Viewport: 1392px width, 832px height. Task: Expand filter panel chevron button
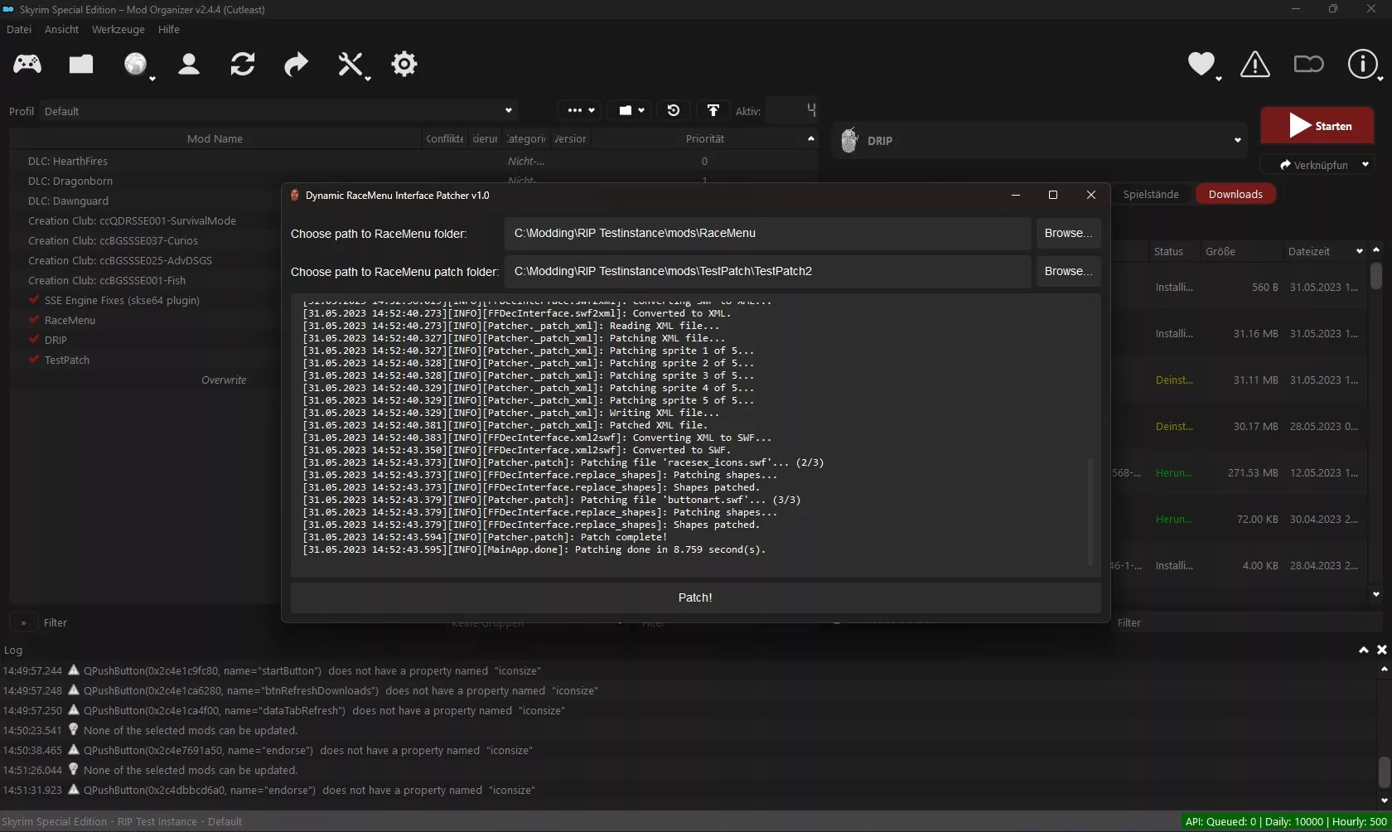coord(23,622)
